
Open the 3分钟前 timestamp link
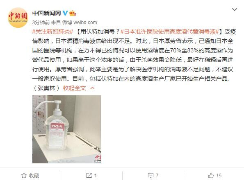click(41, 23)
